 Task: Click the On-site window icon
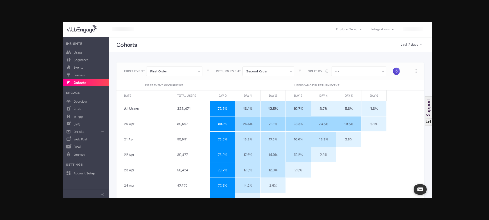pyautogui.click(x=69, y=132)
